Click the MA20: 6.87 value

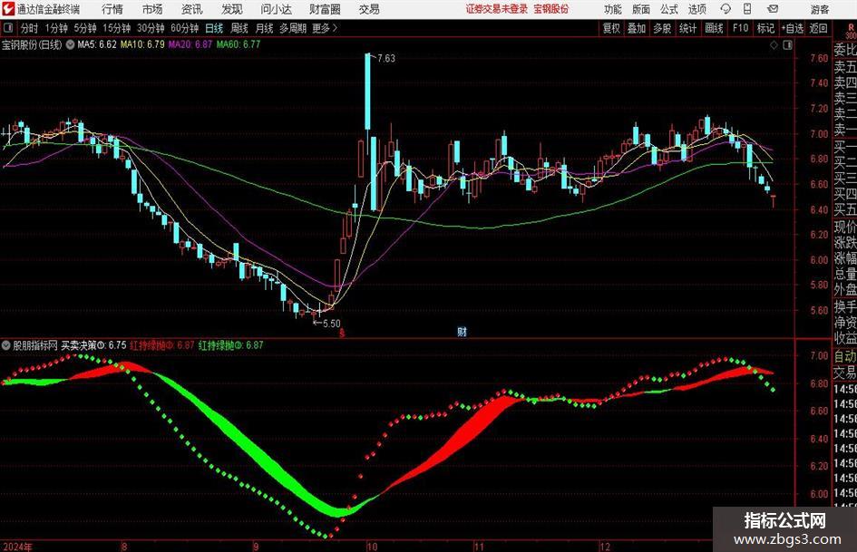point(190,44)
